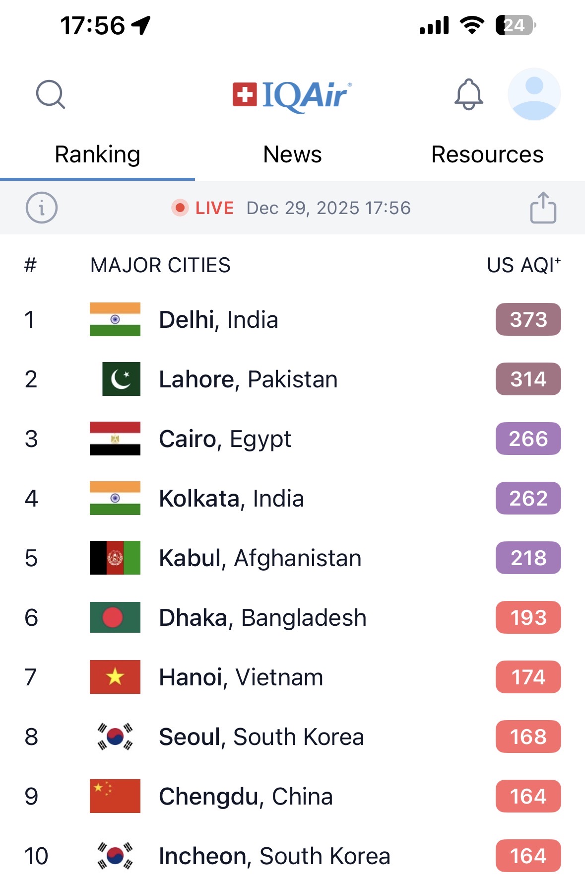Select the Ranking tab

(97, 154)
